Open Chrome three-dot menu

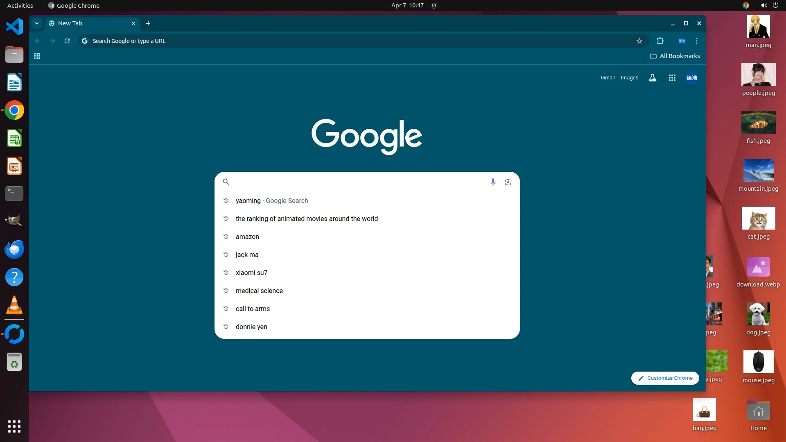click(697, 41)
